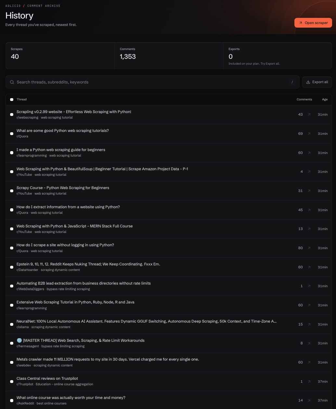Open external link icon for MASTER THREAD row

[309, 343]
